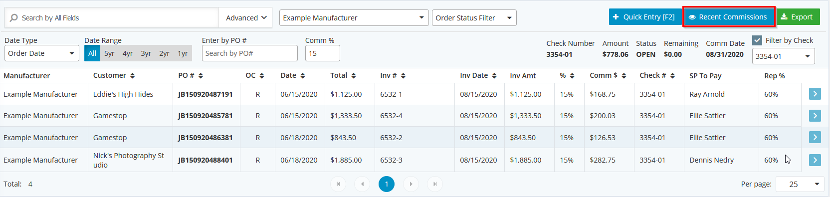Expand the Order Status Filter dropdown

[474, 18]
